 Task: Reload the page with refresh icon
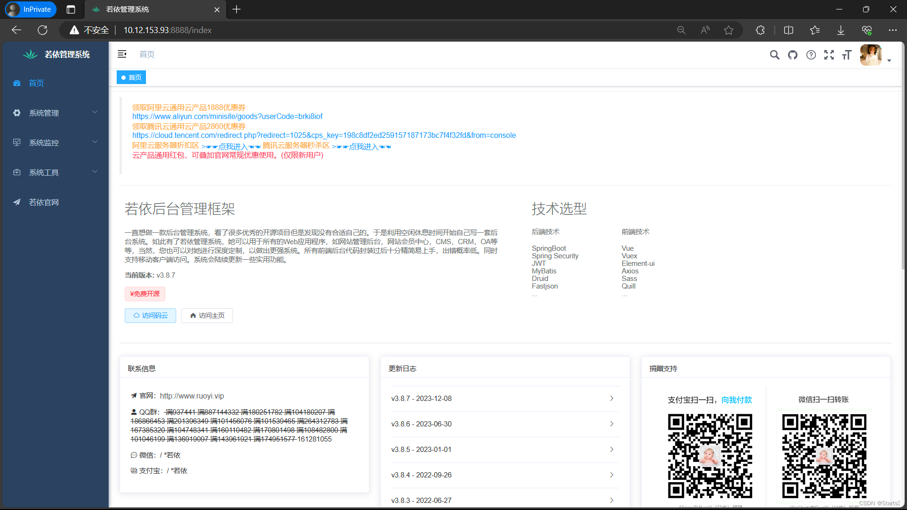43,30
